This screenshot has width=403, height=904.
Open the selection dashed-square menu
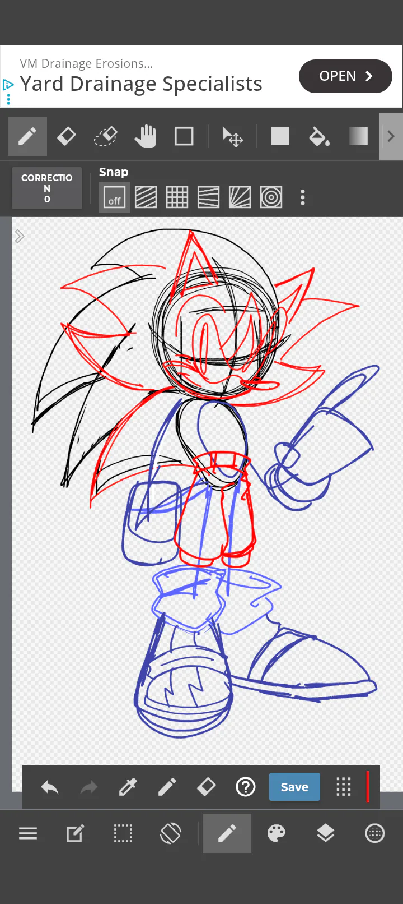point(123,834)
